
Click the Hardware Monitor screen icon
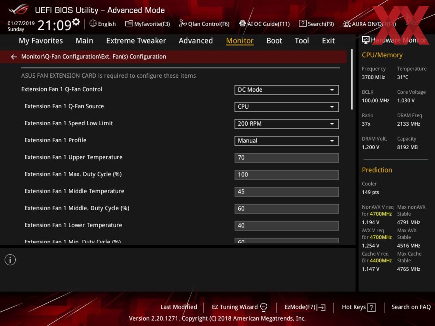click(366, 40)
